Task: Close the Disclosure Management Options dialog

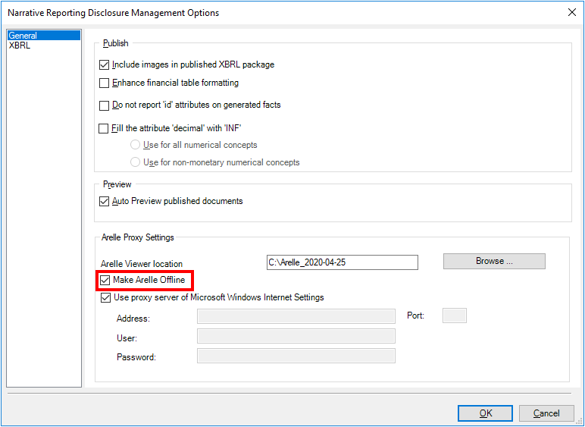Action: point(571,12)
